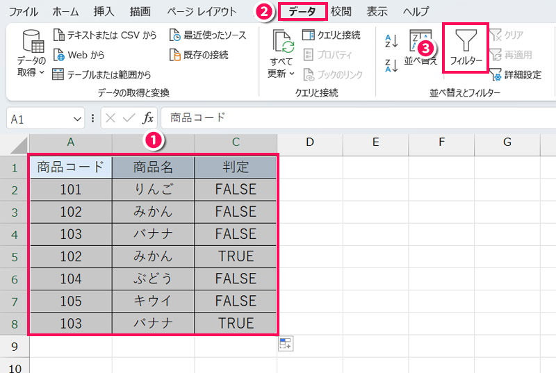Click すべて更新 refresh icon
The height and width of the screenshot is (373, 556).
coord(283,42)
